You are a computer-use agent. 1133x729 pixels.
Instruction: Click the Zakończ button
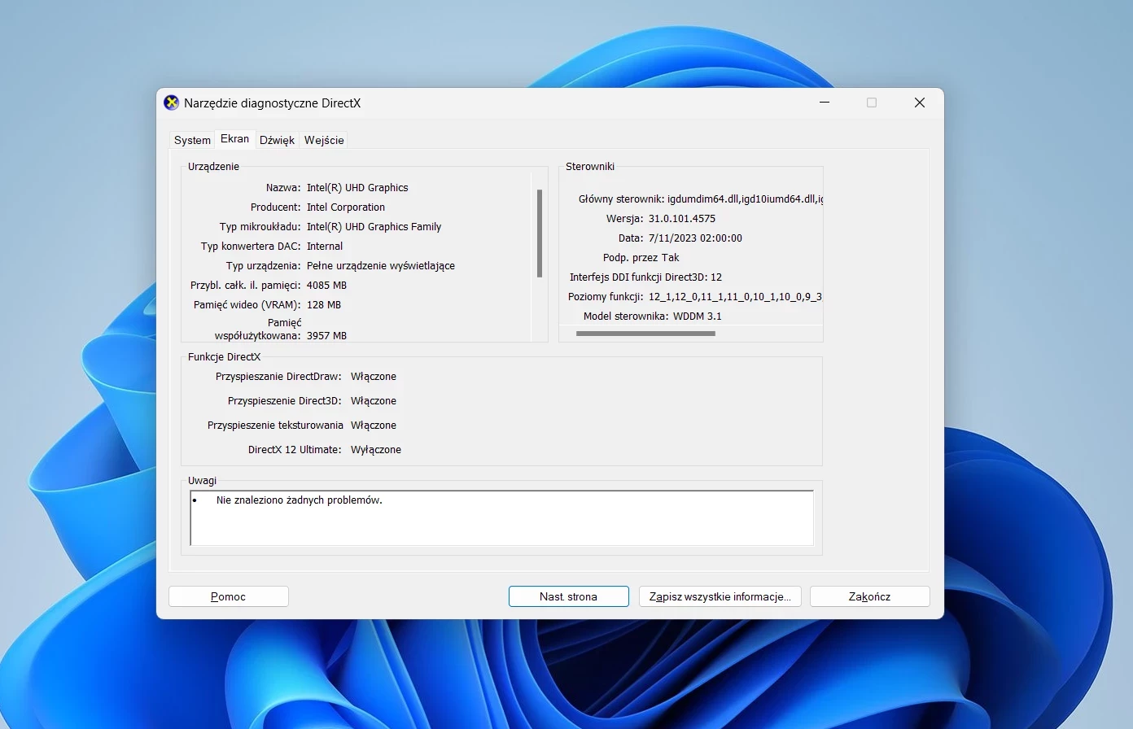[870, 596]
